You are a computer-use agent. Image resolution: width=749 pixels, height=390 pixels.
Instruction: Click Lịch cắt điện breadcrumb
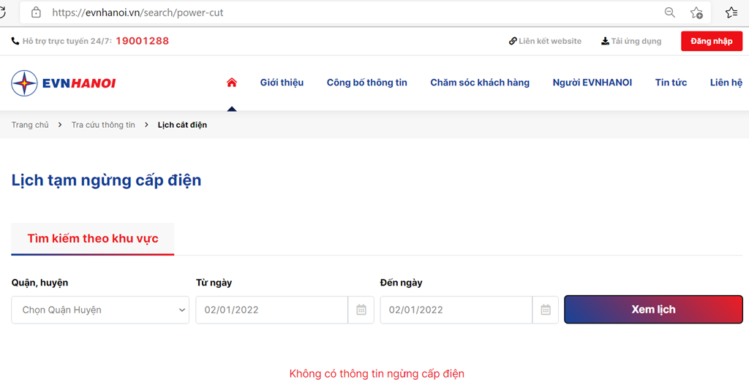(x=182, y=125)
